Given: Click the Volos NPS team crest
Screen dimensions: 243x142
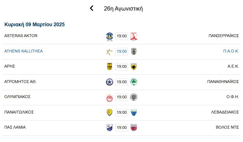Looking at the screenshot, I should click(134, 128).
